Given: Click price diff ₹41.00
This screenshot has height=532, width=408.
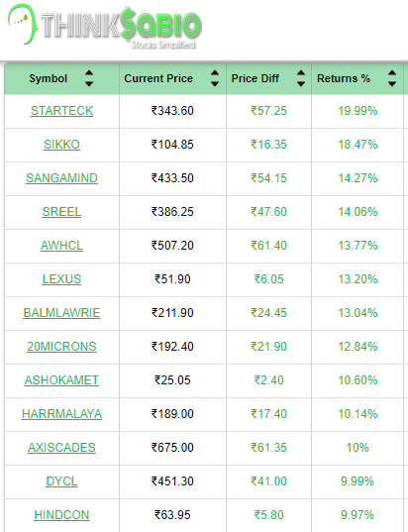Looking at the screenshot, I should (x=268, y=481).
